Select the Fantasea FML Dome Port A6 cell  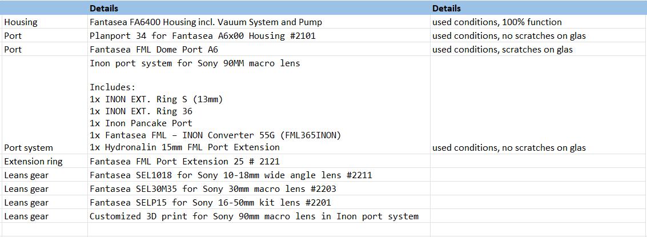(259, 50)
